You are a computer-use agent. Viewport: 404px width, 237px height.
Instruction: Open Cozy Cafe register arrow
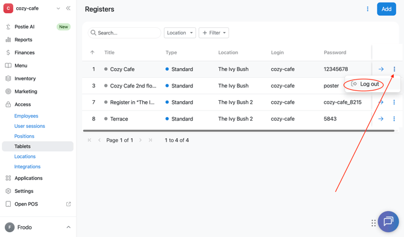pyautogui.click(x=381, y=69)
